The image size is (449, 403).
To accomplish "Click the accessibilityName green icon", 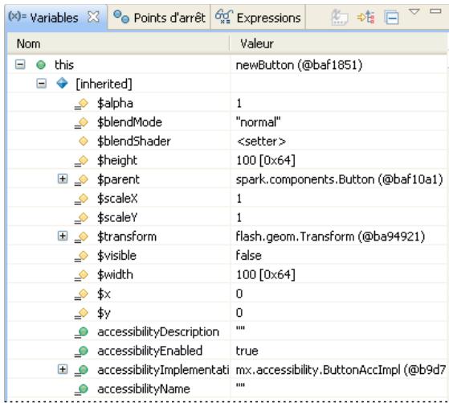I will 81,389.
